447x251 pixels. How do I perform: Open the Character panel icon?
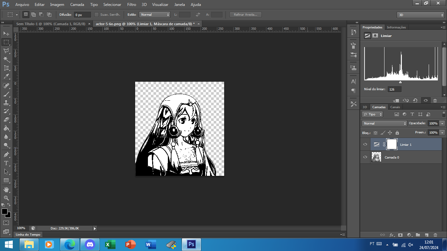click(x=353, y=81)
